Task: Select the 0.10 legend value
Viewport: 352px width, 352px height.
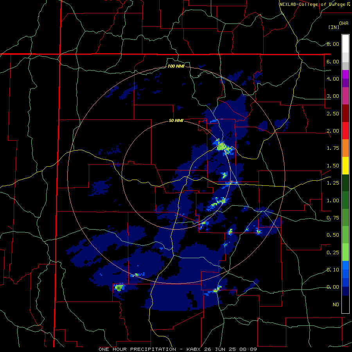Action: pyautogui.click(x=333, y=270)
